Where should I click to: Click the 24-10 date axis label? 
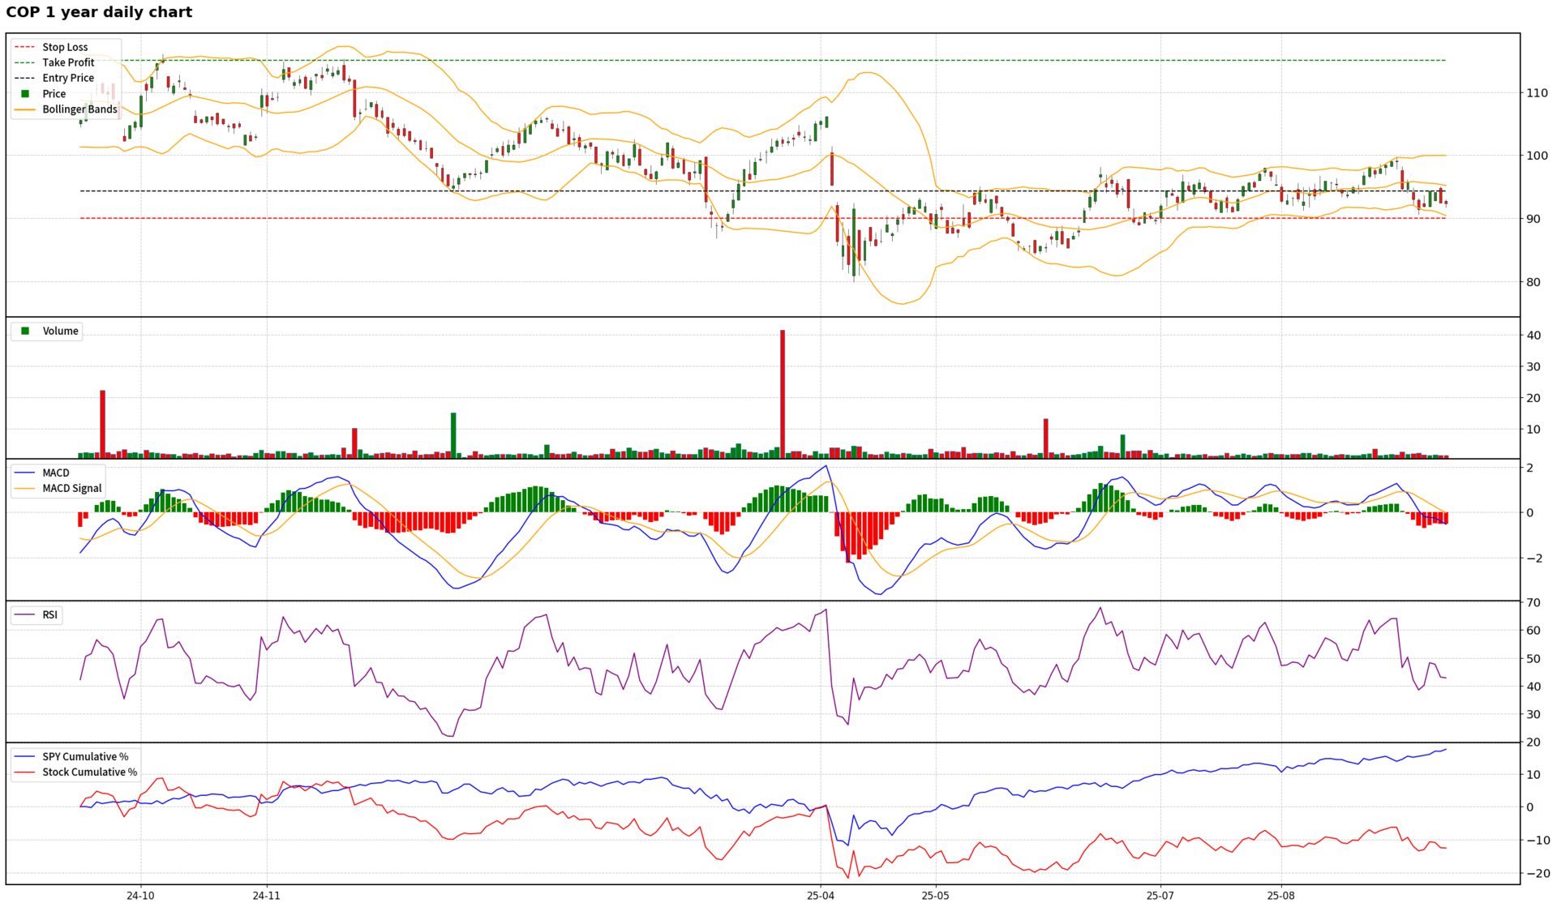tap(140, 896)
